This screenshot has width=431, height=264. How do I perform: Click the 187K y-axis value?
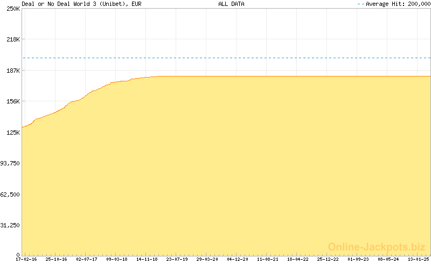(x=13, y=71)
